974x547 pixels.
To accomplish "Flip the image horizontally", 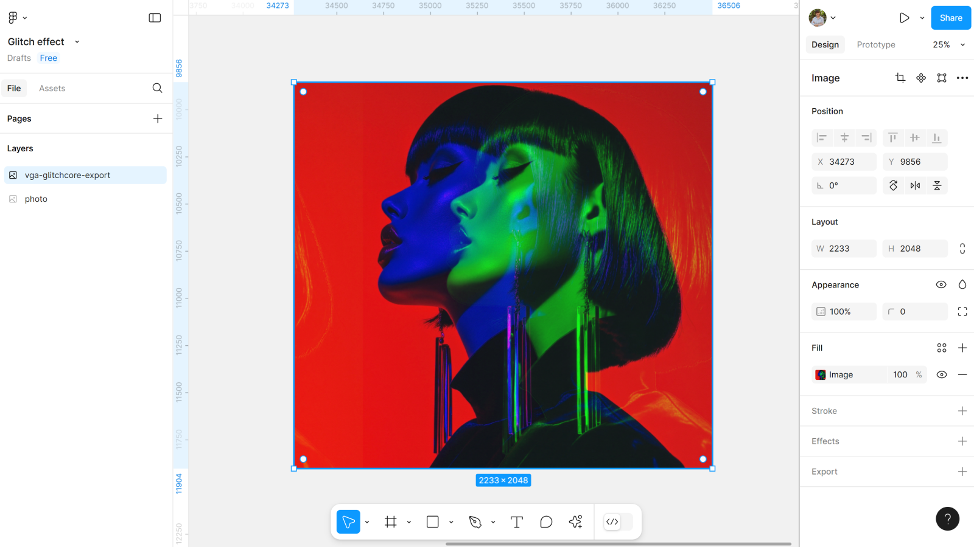I will [x=915, y=185].
